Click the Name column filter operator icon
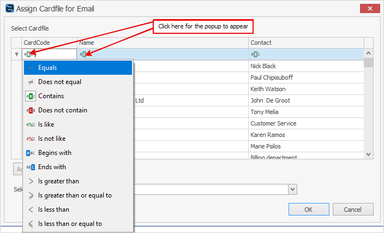This screenshot has height=233, width=384. tap(84, 55)
